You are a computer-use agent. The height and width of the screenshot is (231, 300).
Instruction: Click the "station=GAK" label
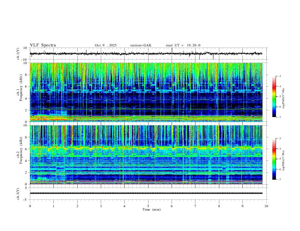[x=141, y=45]
